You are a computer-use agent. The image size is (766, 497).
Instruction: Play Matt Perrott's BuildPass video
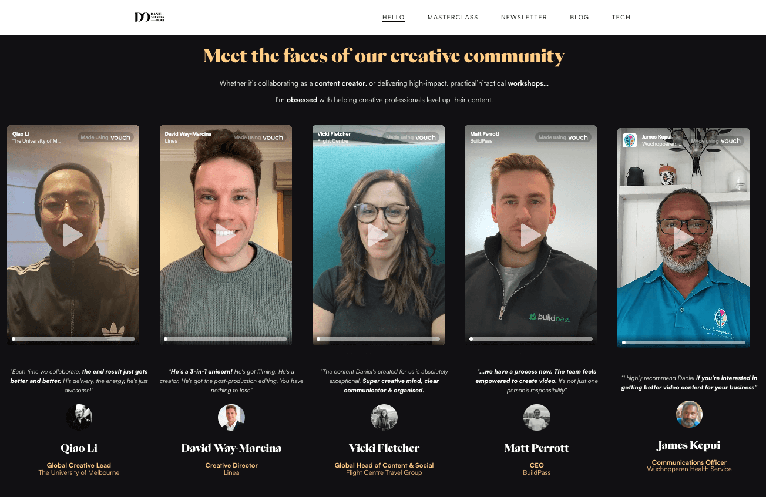[531, 235]
